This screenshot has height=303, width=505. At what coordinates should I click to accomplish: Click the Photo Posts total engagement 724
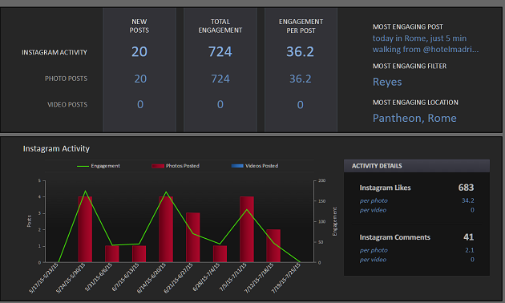(x=220, y=79)
